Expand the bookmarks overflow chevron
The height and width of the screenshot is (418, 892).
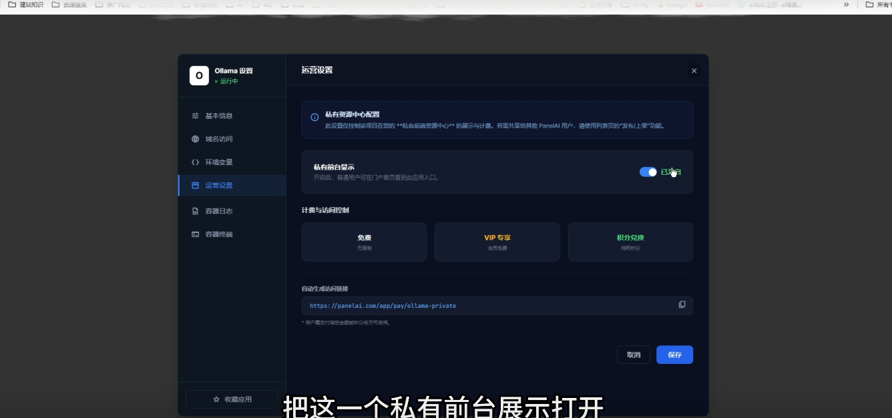(x=847, y=5)
